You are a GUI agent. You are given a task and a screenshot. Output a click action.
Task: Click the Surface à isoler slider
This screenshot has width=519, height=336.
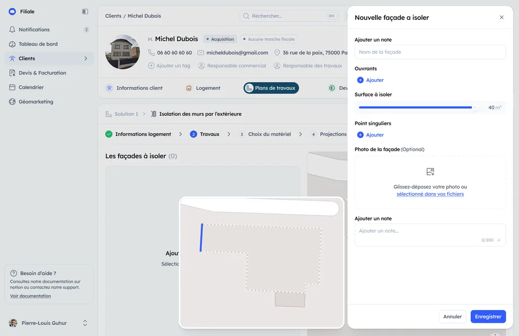[418, 108]
